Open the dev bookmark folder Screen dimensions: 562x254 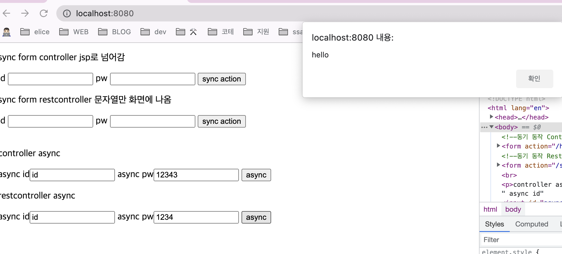(153, 32)
